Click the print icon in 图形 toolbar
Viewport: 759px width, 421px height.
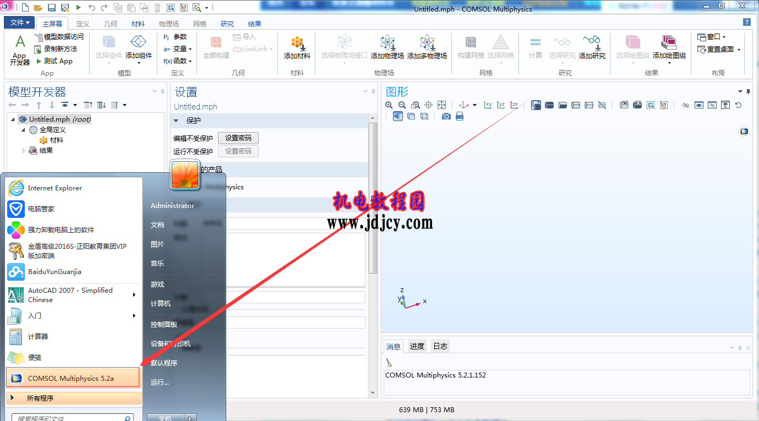coord(460,116)
